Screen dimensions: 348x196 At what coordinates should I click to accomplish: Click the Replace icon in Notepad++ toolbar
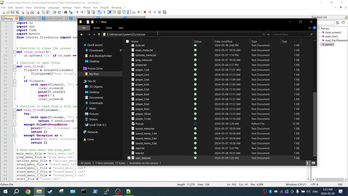click(70, 12)
